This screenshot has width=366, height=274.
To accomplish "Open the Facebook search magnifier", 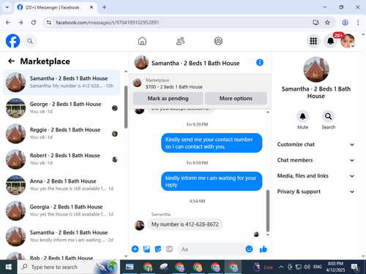I will point(30,41).
